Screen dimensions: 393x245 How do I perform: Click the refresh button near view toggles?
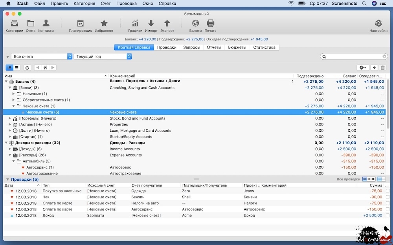(x=27, y=68)
